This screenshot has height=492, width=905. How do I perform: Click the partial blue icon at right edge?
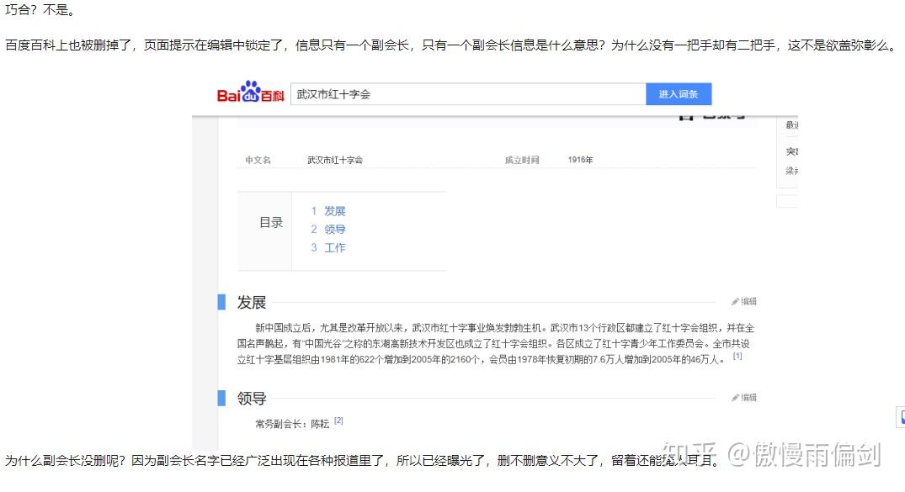click(901, 417)
